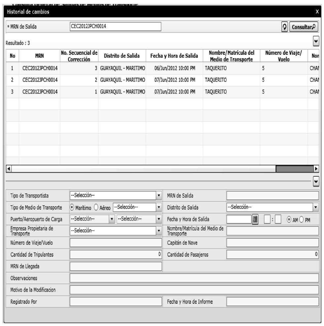Click the Nombre/Matrícula del Medio de Transporte field
Viewport: 324px width, 326px height.
[273, 231]
